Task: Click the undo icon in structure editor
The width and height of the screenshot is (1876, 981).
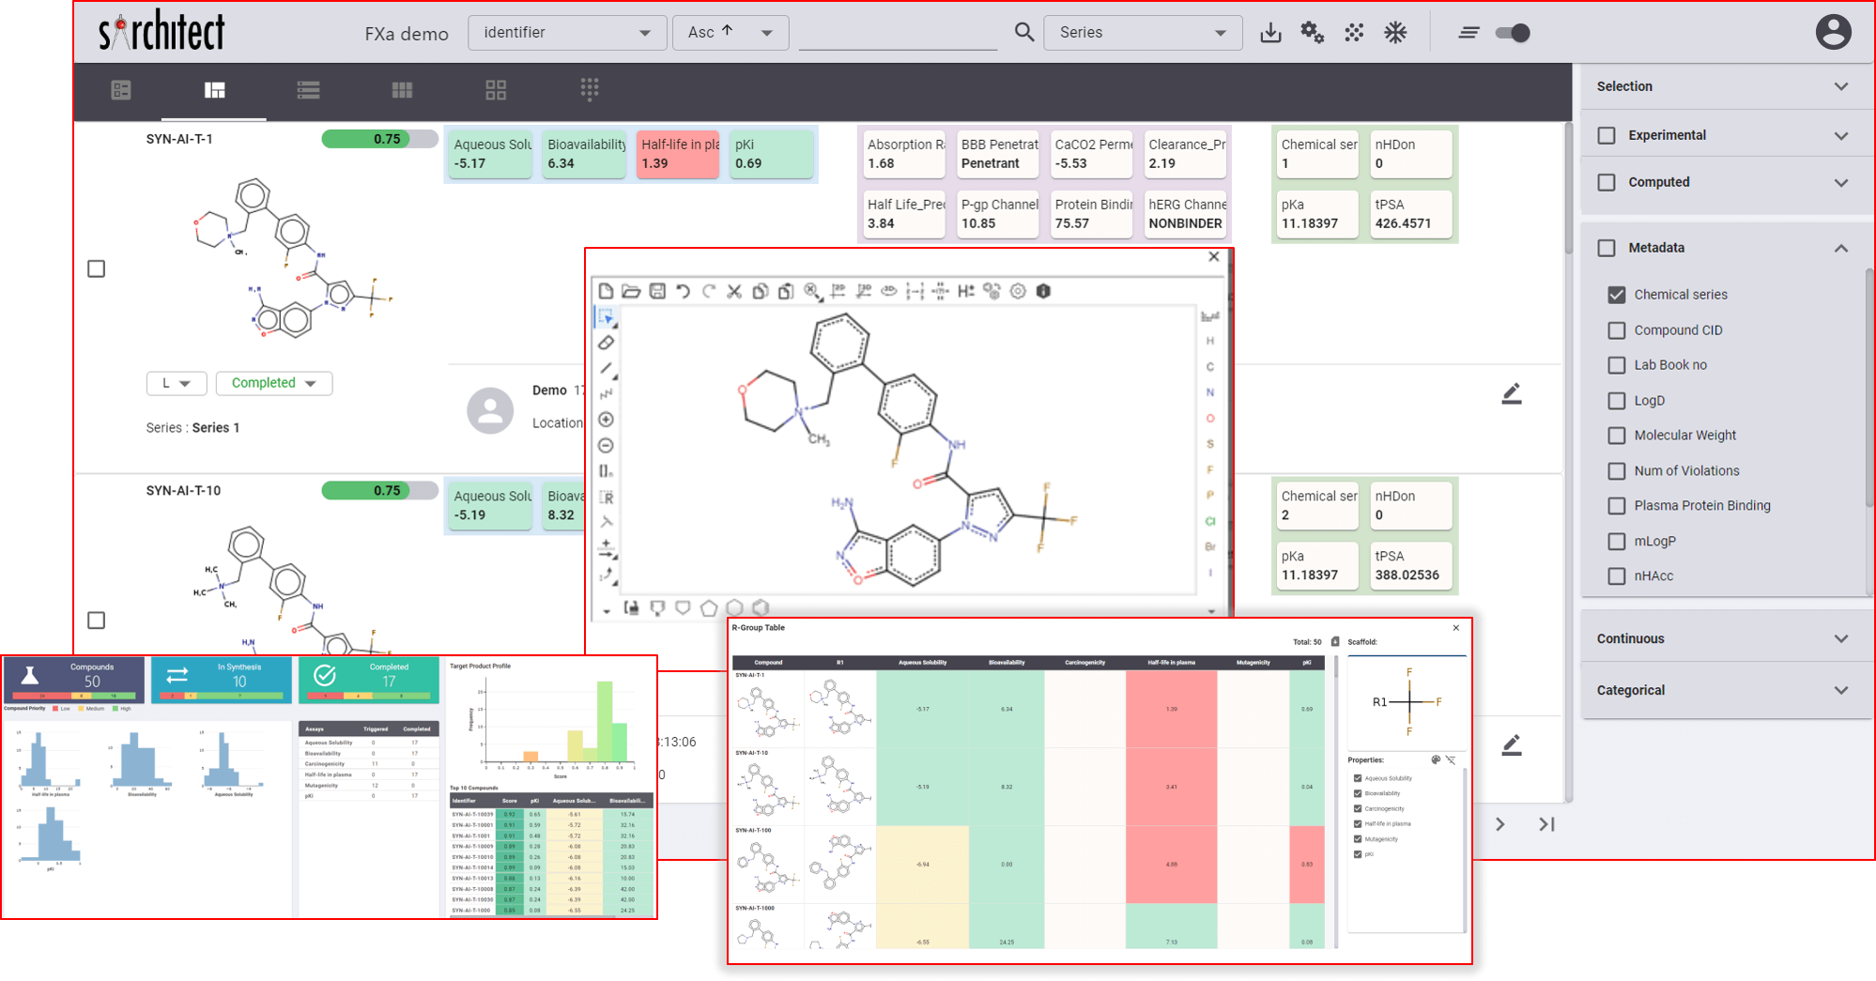Action: click(683, 291)
